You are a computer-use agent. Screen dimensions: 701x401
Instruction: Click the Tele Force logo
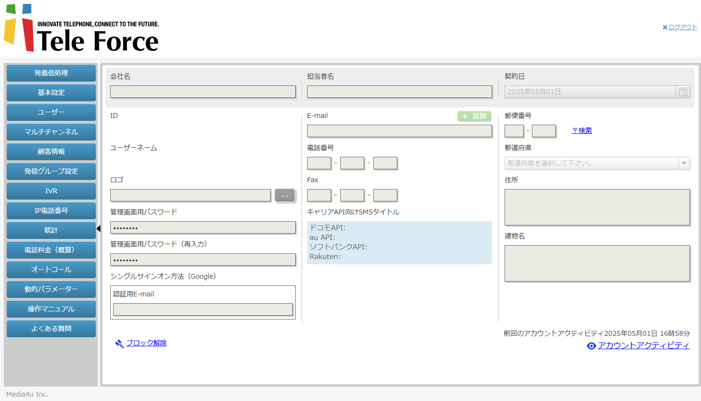pos(81,29)
